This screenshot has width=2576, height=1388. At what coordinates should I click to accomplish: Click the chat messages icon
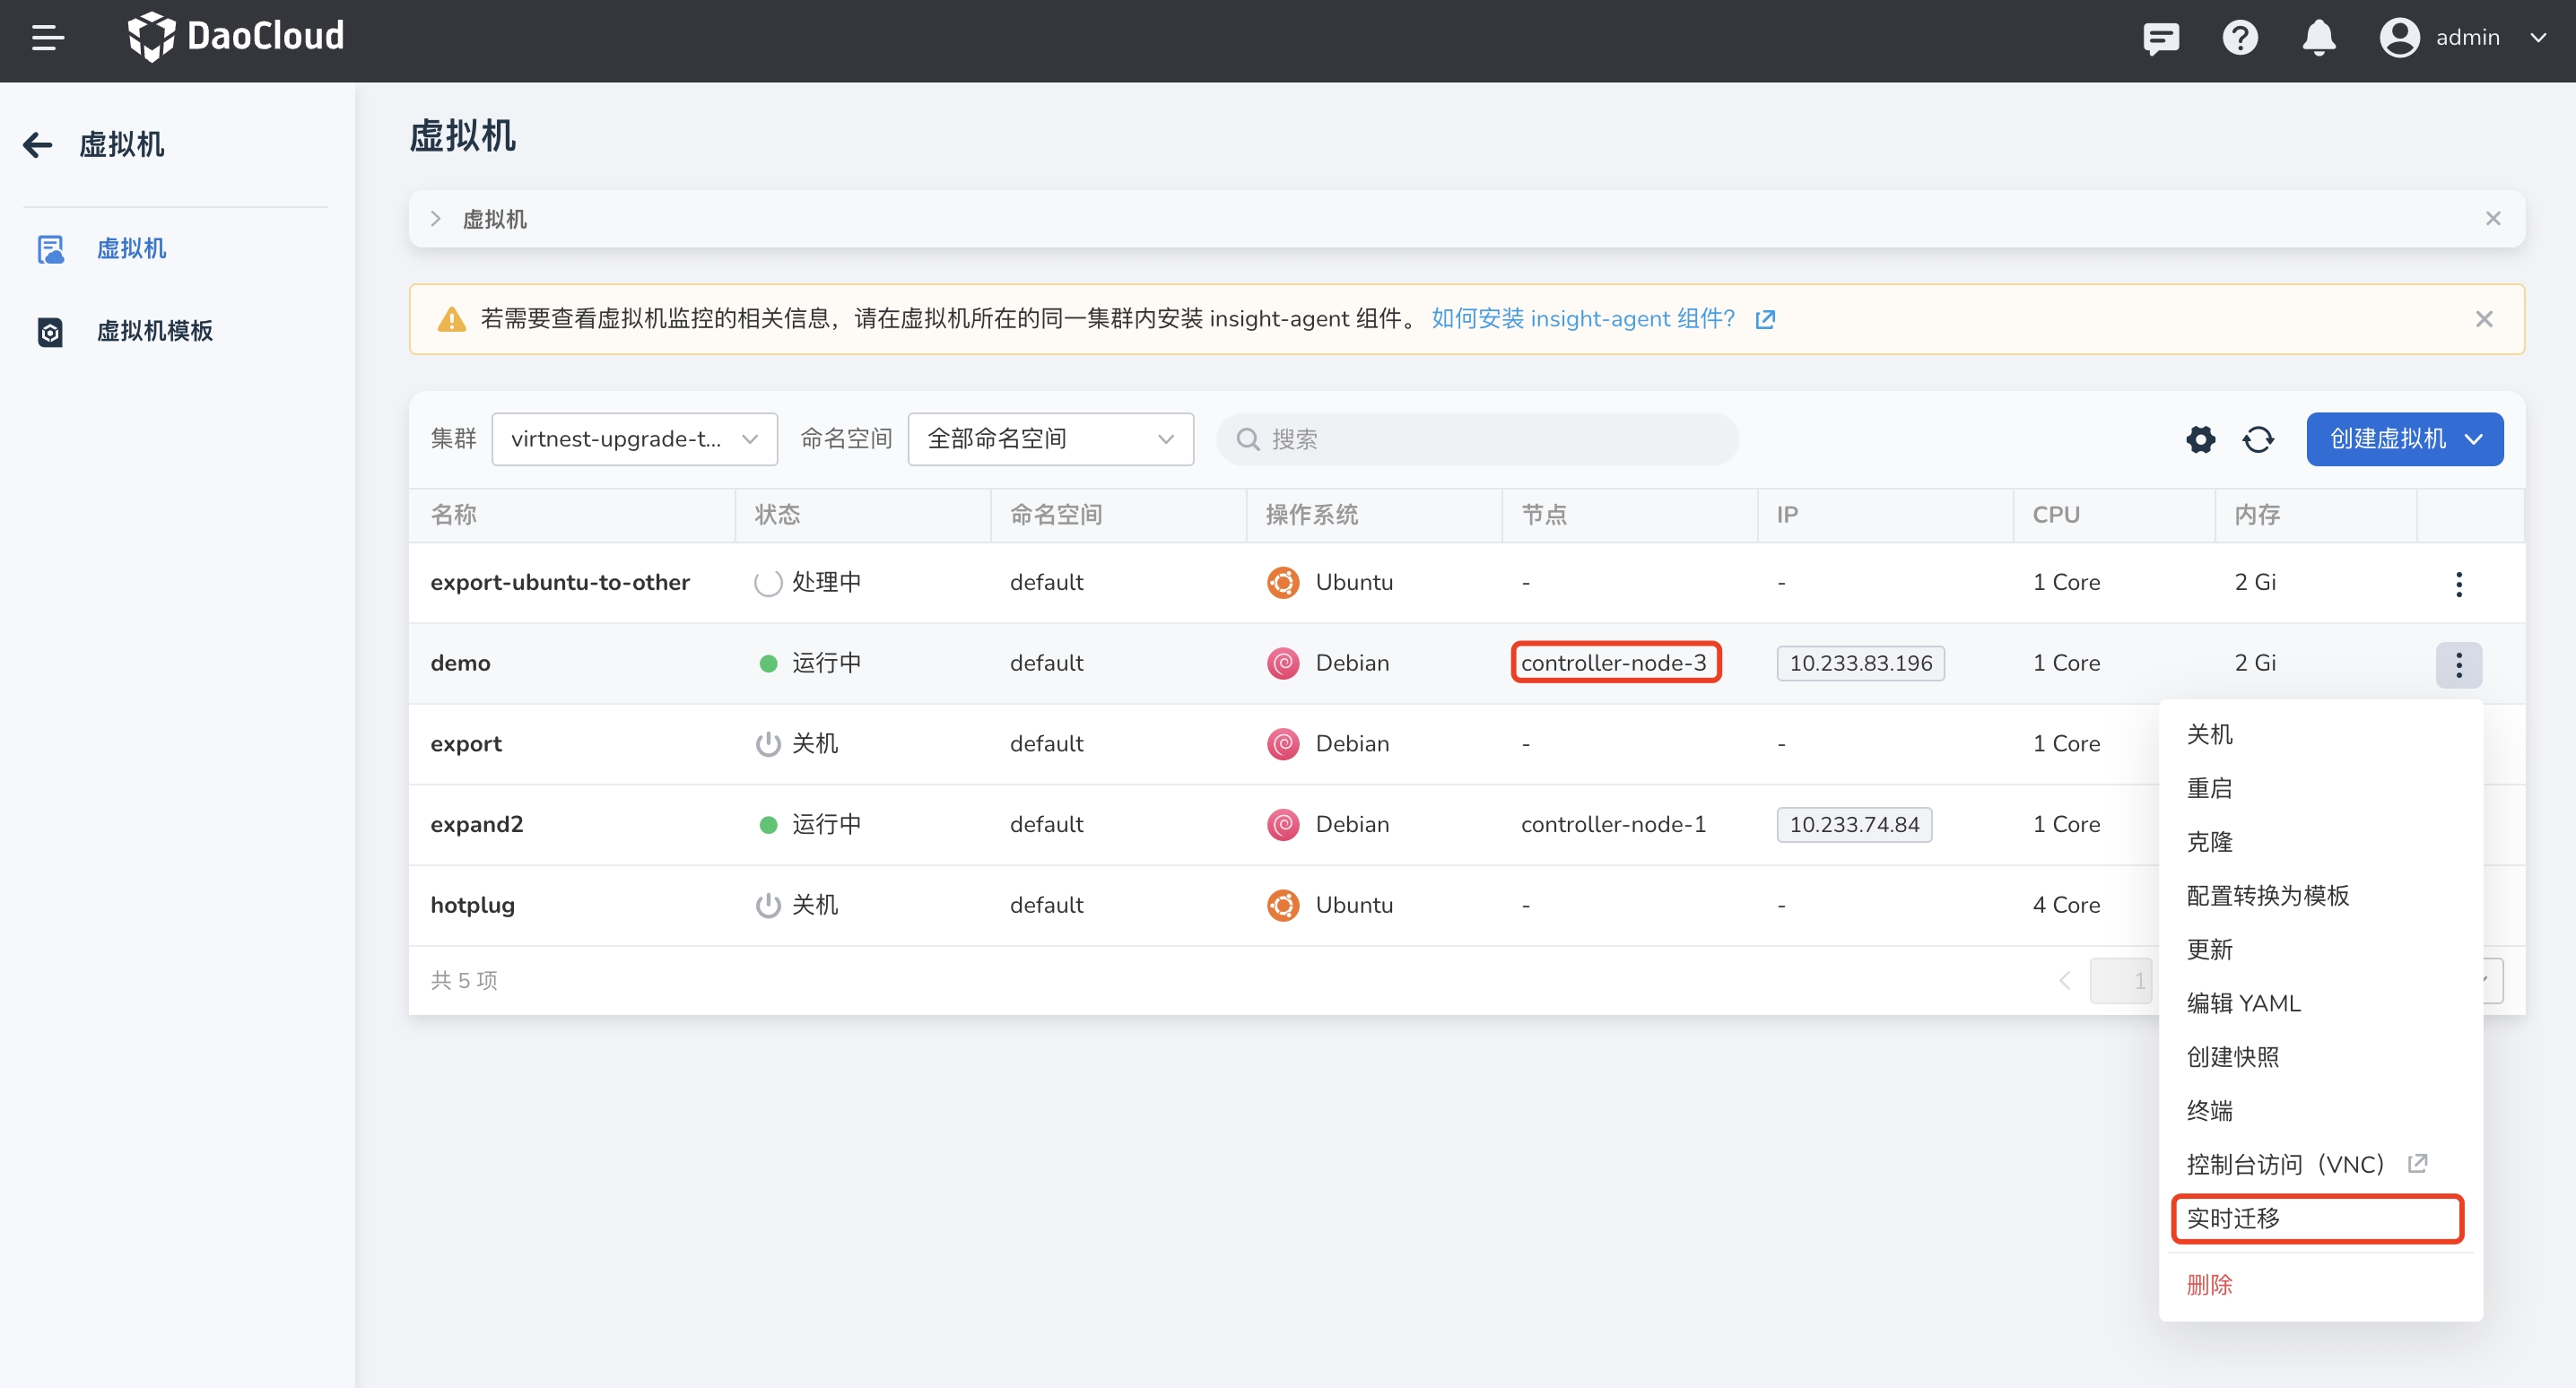click(2160, 38)
